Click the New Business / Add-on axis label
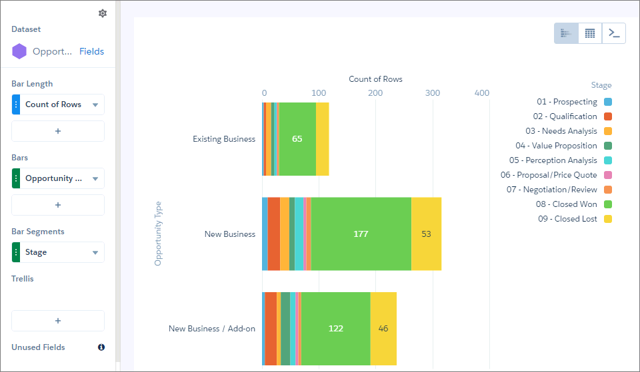The image size is (640, 372). (212, 328)
